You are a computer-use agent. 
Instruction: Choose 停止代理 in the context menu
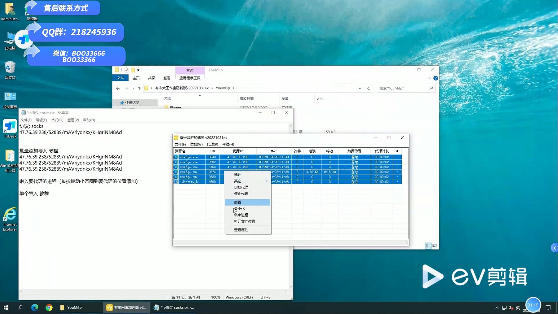(248, 194)
